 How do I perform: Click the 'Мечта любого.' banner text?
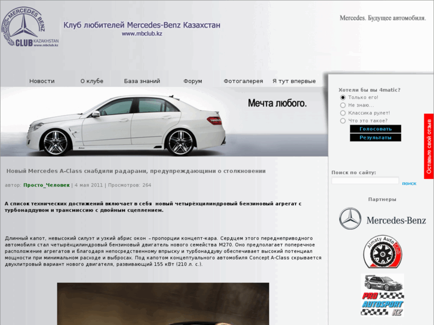click(x=278, y=103)
